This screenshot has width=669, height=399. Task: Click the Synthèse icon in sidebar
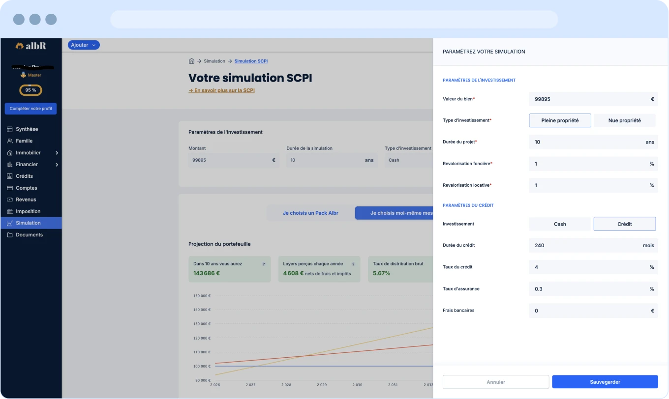pyautogui.click(x=10, y=129)
